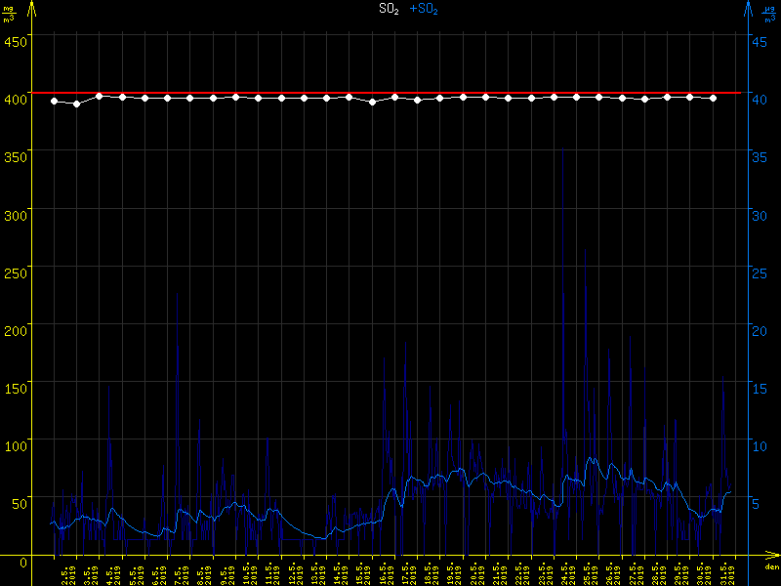Click the first white data point on the left
The width and height of the screenshot is (781, 586).
point(54,101)
